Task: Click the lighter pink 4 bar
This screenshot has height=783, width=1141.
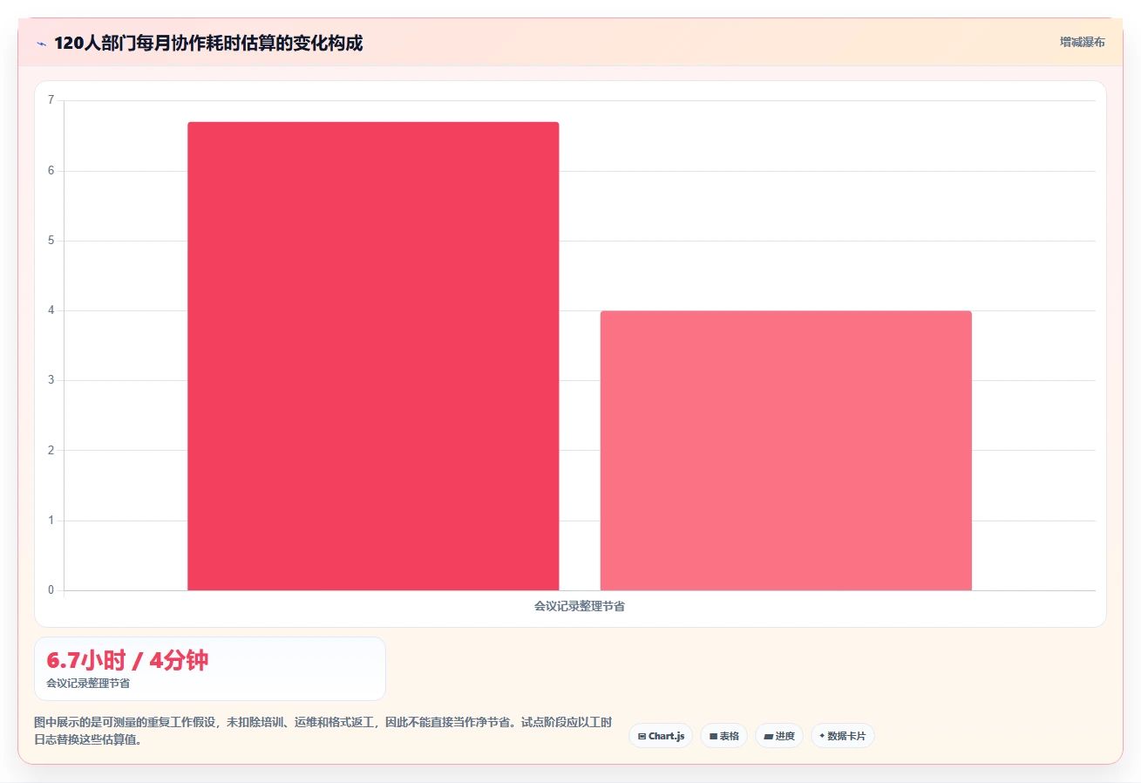Action: [x=786, y=450]
